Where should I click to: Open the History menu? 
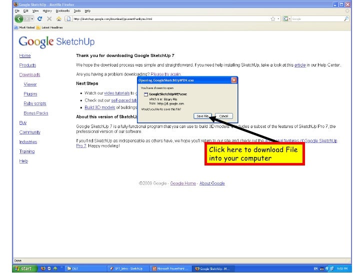coord(47,10)
